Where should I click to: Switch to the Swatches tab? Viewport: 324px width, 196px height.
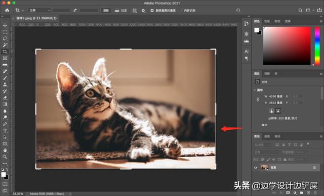coord(267,21)
